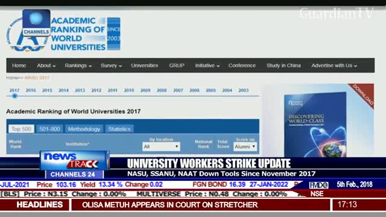Expand the About menu
The image size is (386, 217).
(x=46, y=66)
